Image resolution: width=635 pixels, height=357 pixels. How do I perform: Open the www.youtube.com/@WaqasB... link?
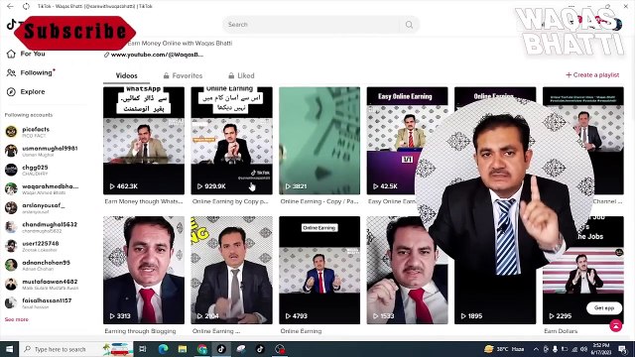pos(157,55)
